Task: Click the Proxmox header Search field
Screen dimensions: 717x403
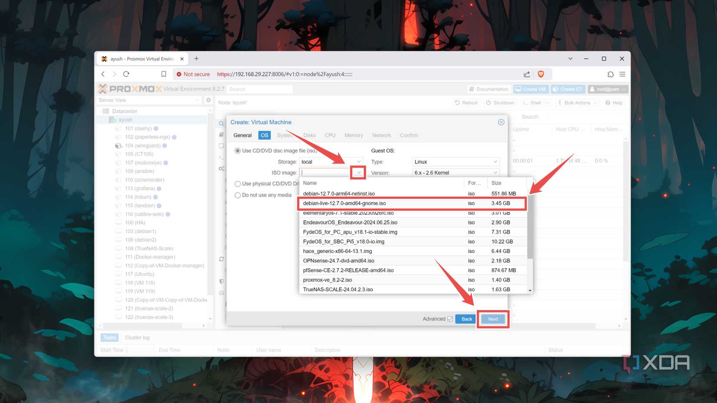Action: 259,89
